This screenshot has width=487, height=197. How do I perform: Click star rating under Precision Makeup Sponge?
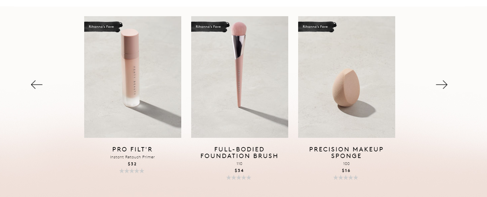[346, 177]
